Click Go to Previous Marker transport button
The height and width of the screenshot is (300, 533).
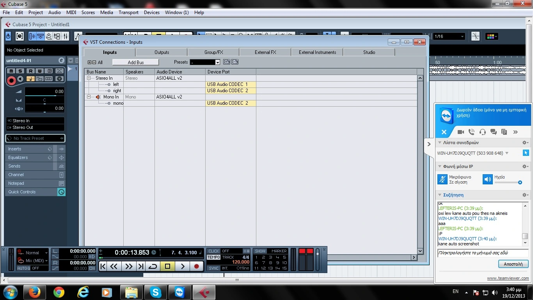[x=103, y=266]
